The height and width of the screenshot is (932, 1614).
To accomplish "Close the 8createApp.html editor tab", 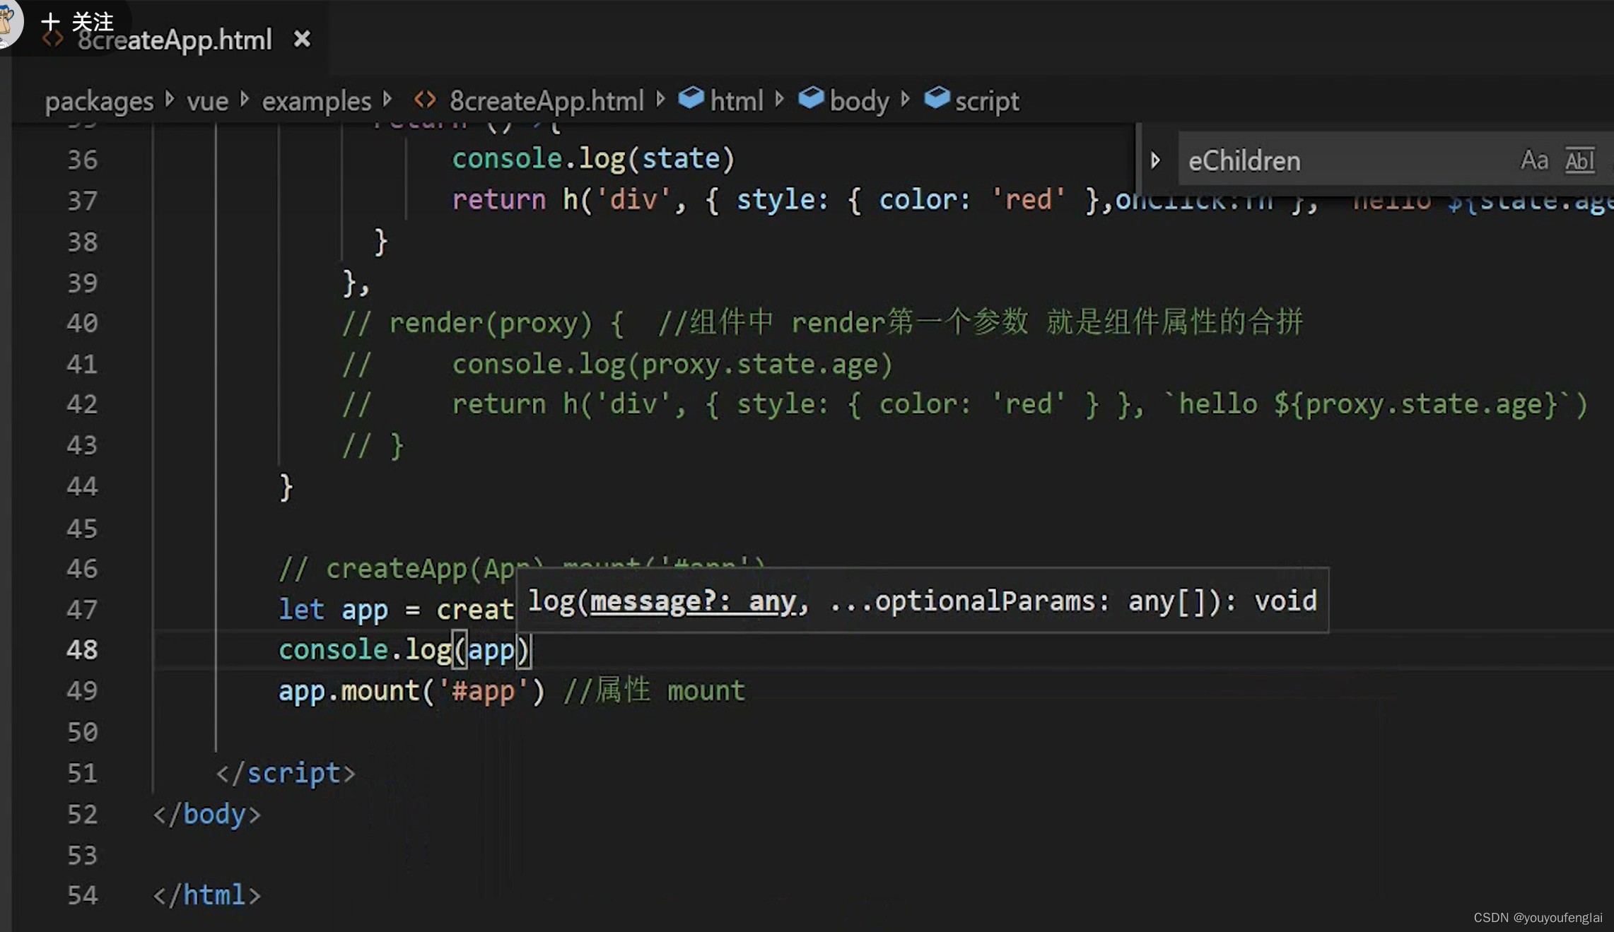I will point(302,39).
